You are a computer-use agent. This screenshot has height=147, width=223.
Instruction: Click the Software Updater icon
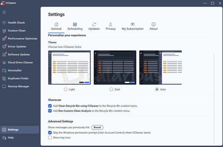click(x=4, y=54)
